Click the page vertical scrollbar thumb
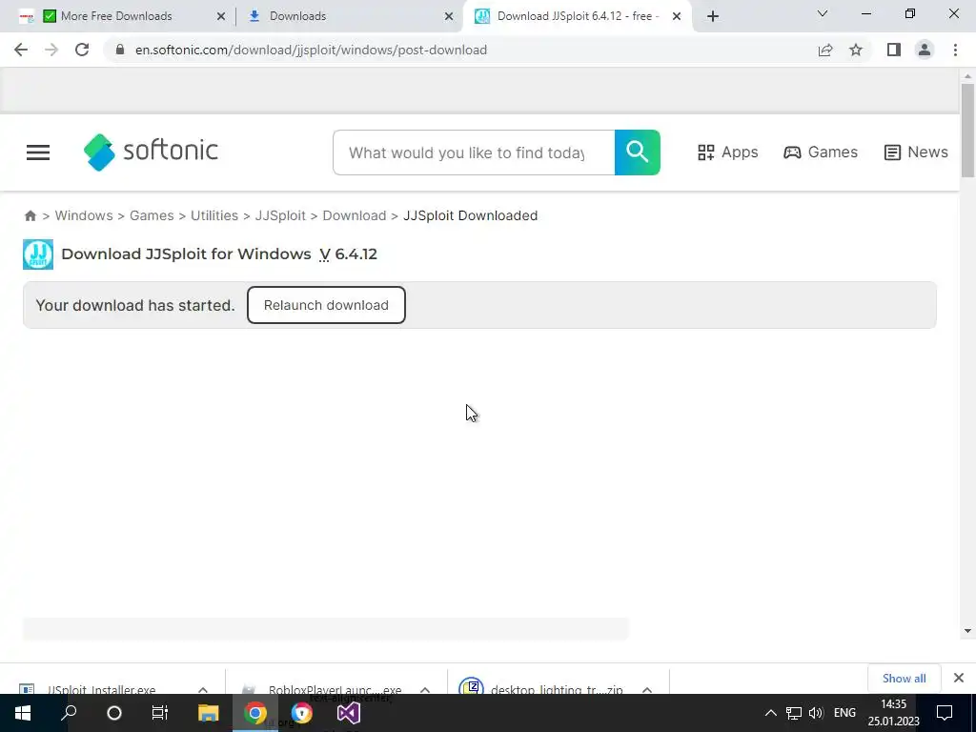 tap(967, 131)
